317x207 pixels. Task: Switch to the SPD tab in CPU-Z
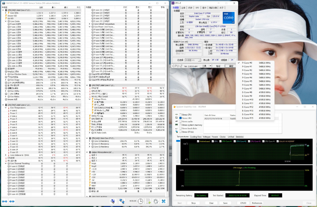[197, 8]
